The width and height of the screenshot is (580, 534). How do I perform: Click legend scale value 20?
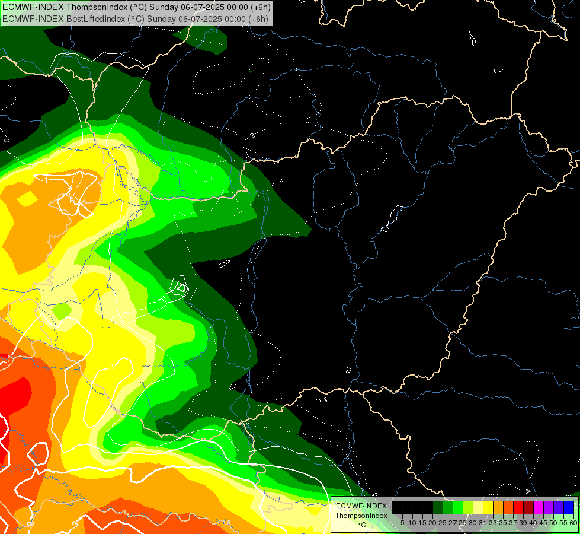pyautogui.click(x=433, y=523)
